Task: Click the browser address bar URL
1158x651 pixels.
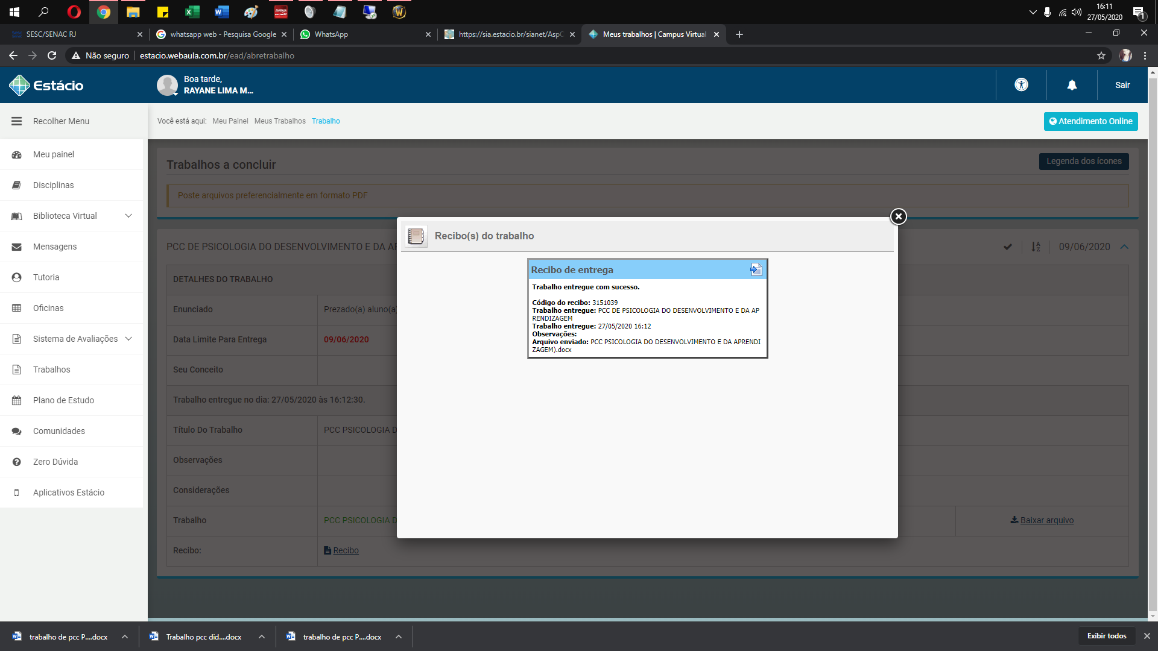Action: (x=217, y=55)
